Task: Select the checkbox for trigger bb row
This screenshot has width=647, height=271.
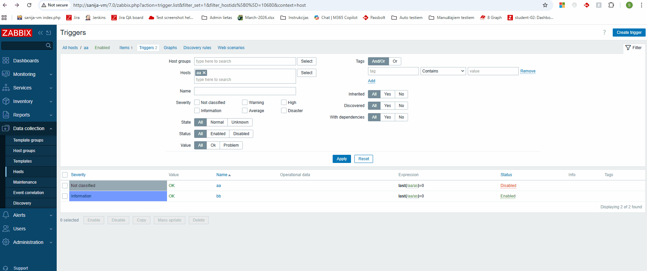Action: [x=65, y=196]
